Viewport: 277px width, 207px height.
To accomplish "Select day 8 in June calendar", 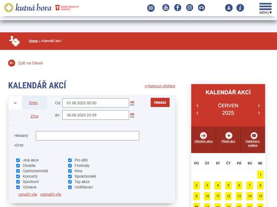I will tap(260, 185).
